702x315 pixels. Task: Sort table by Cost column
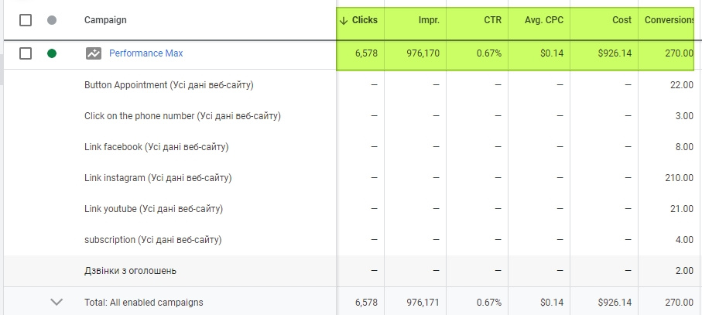[x=623, y=19]
